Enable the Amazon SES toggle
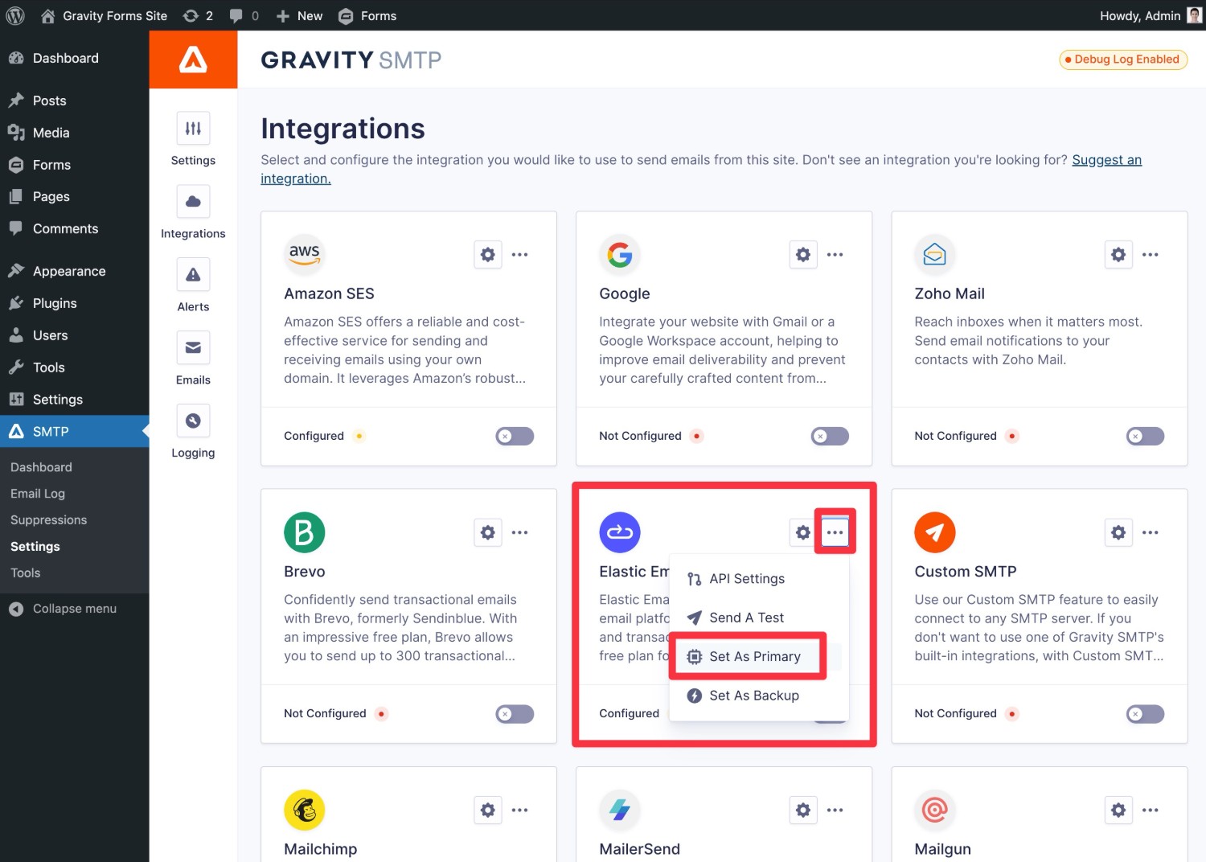Screen dimensions: 1206x862 pyautogui.click(x=515, y=436)
